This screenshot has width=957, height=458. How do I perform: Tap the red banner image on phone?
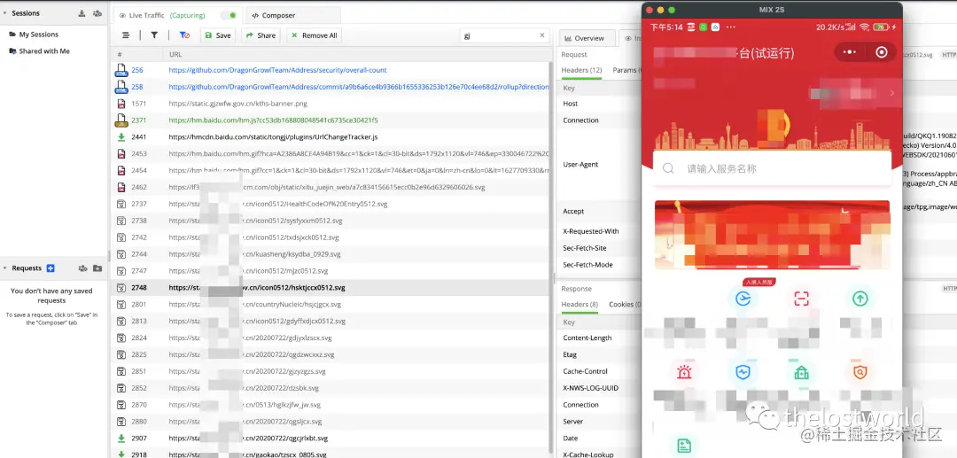772,235
